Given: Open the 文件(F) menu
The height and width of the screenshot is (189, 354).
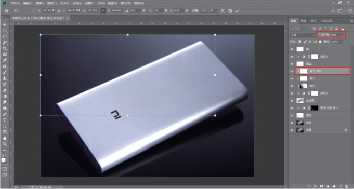Looking at the screenshot, I should click(x=15, y=3).
